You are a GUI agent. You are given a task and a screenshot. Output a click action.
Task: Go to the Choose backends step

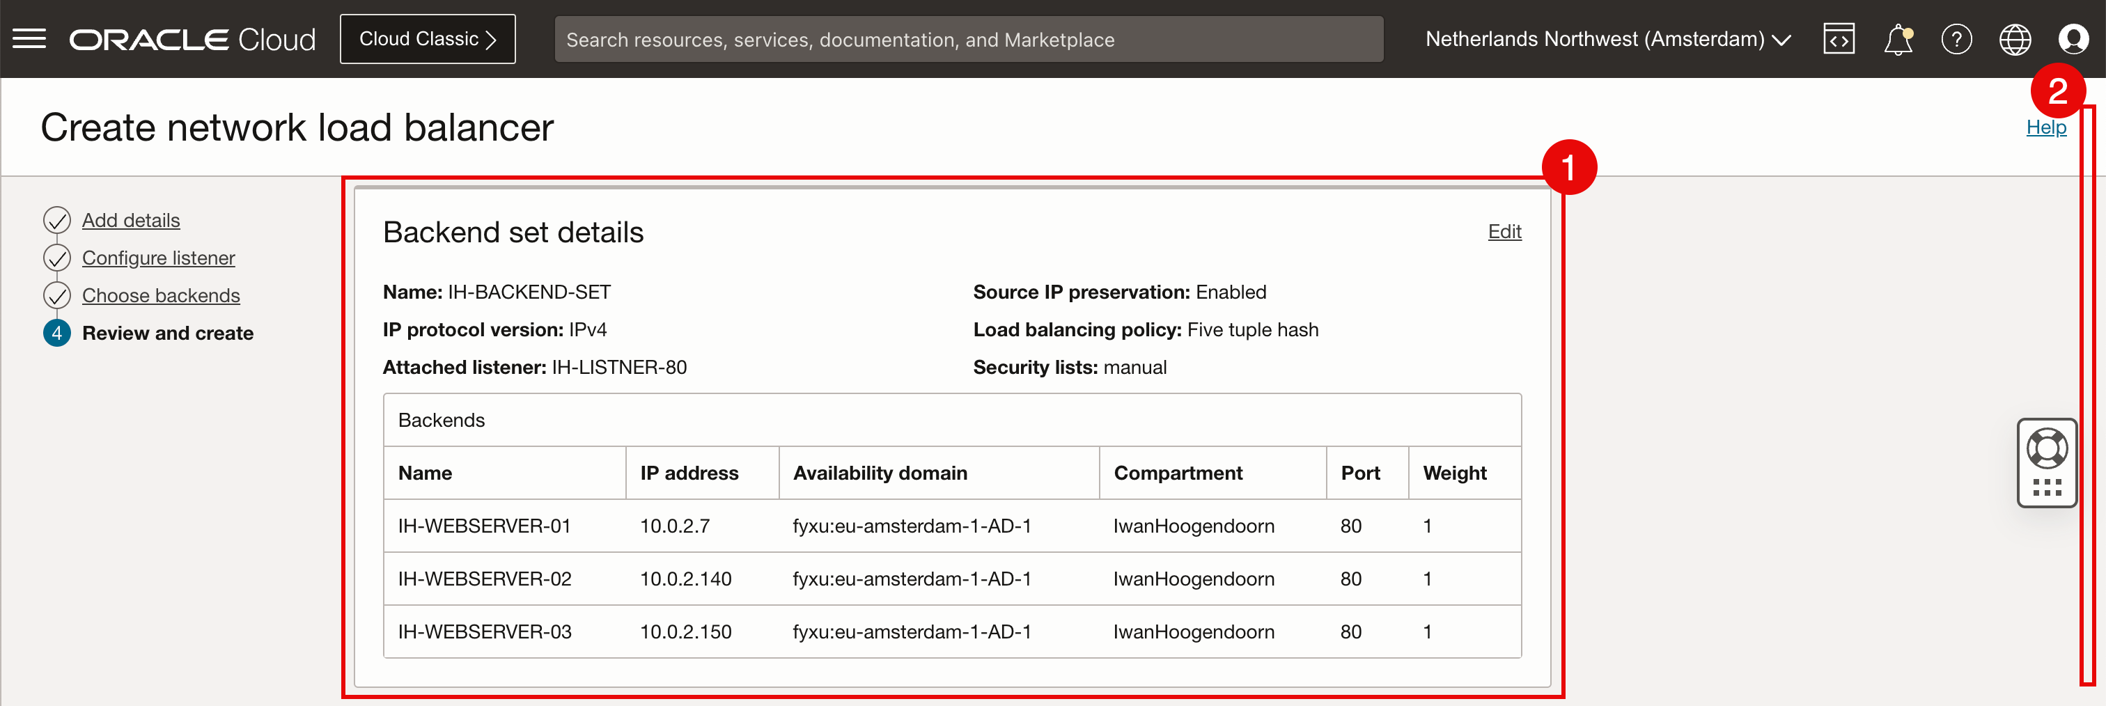160,295
